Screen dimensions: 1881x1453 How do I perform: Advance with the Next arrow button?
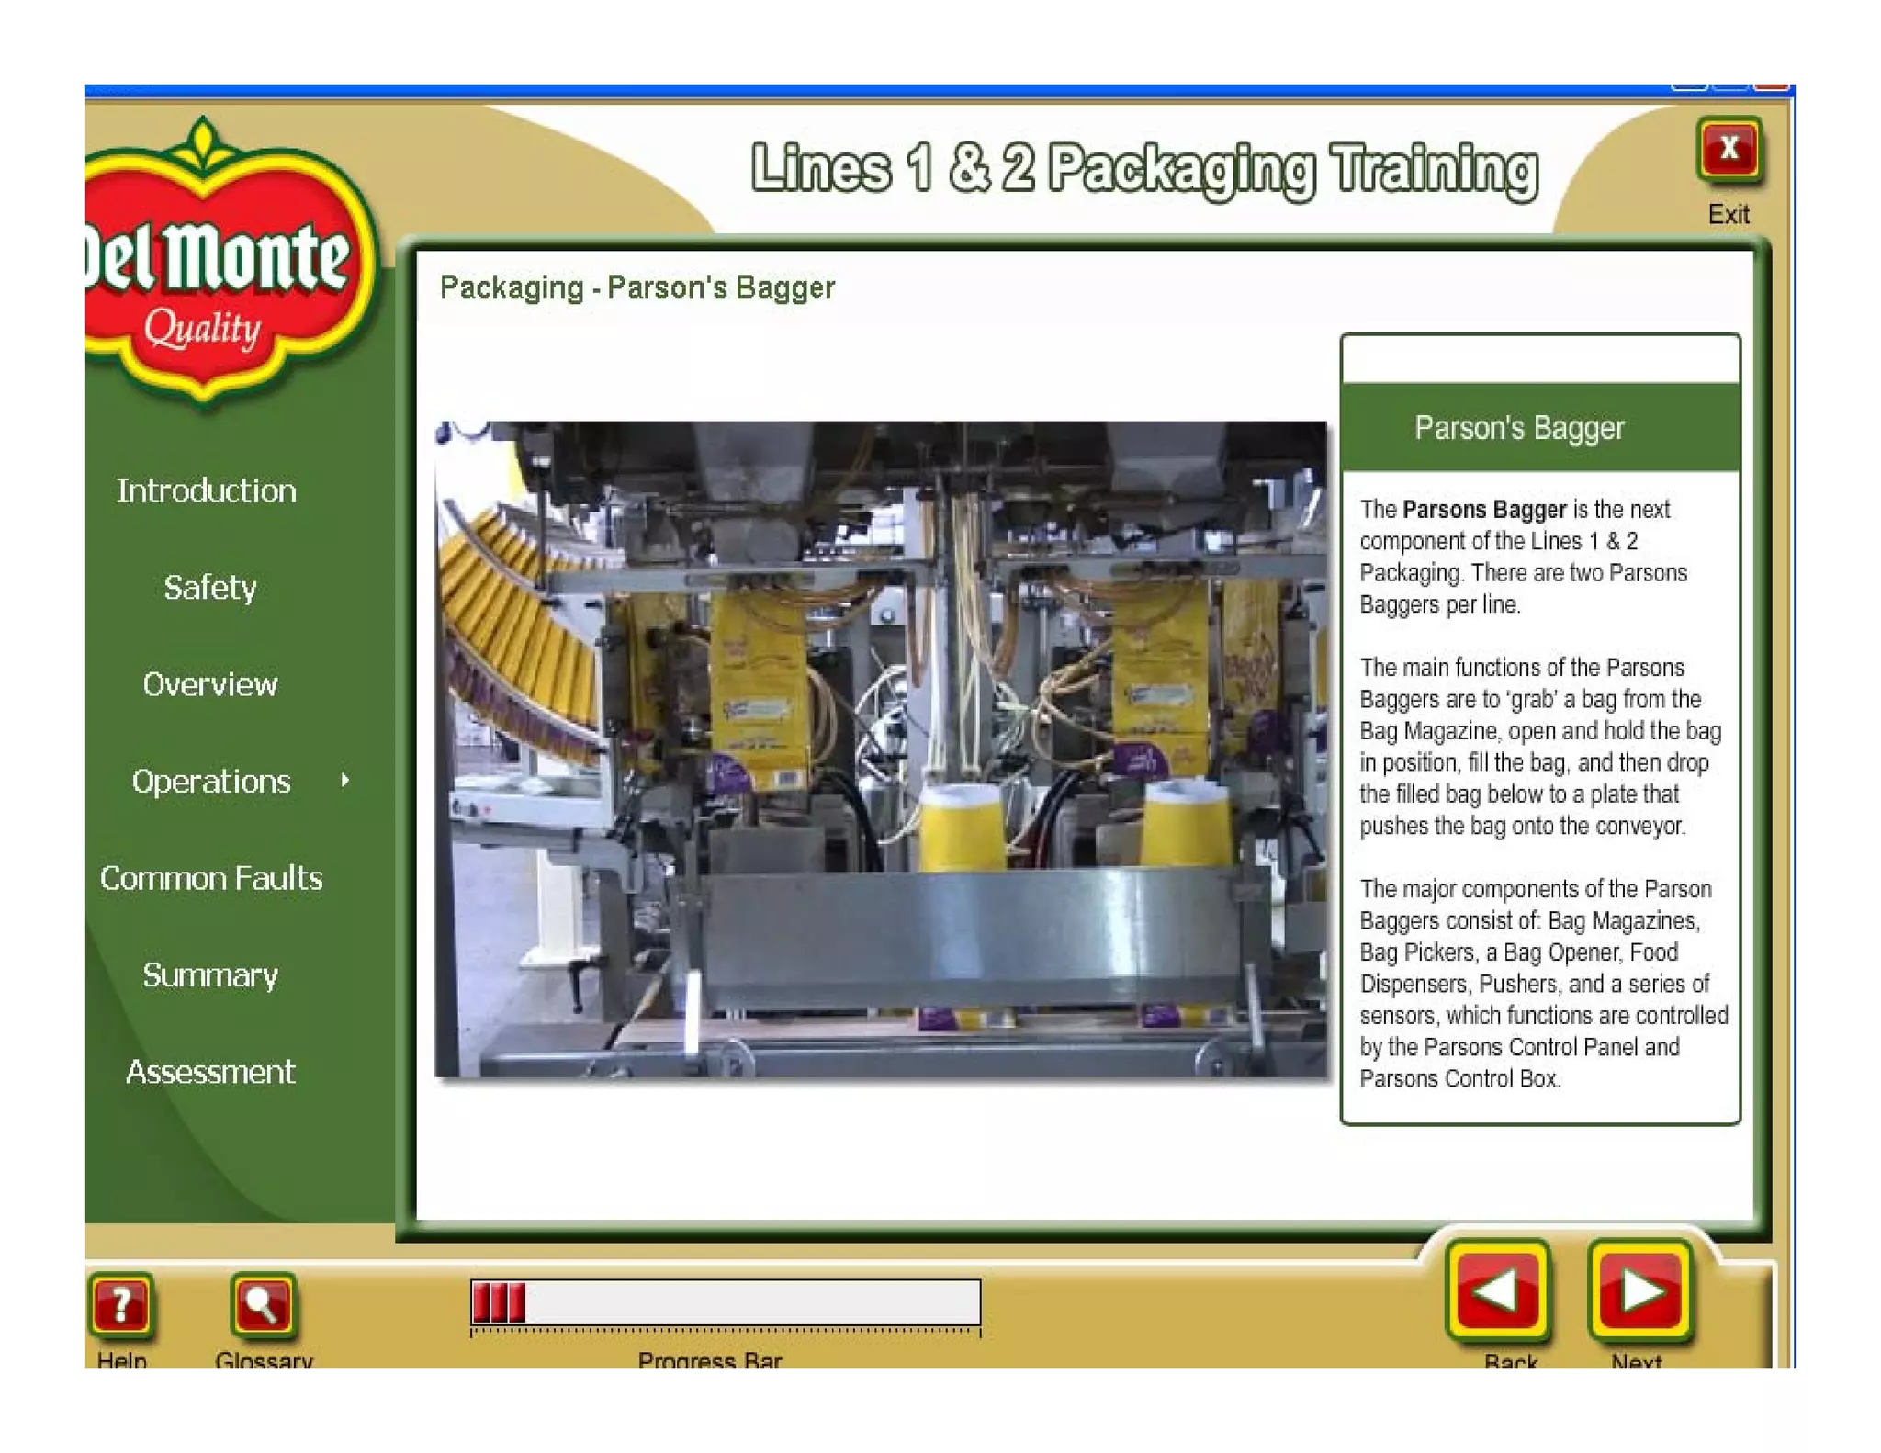coord(1640,1291)
